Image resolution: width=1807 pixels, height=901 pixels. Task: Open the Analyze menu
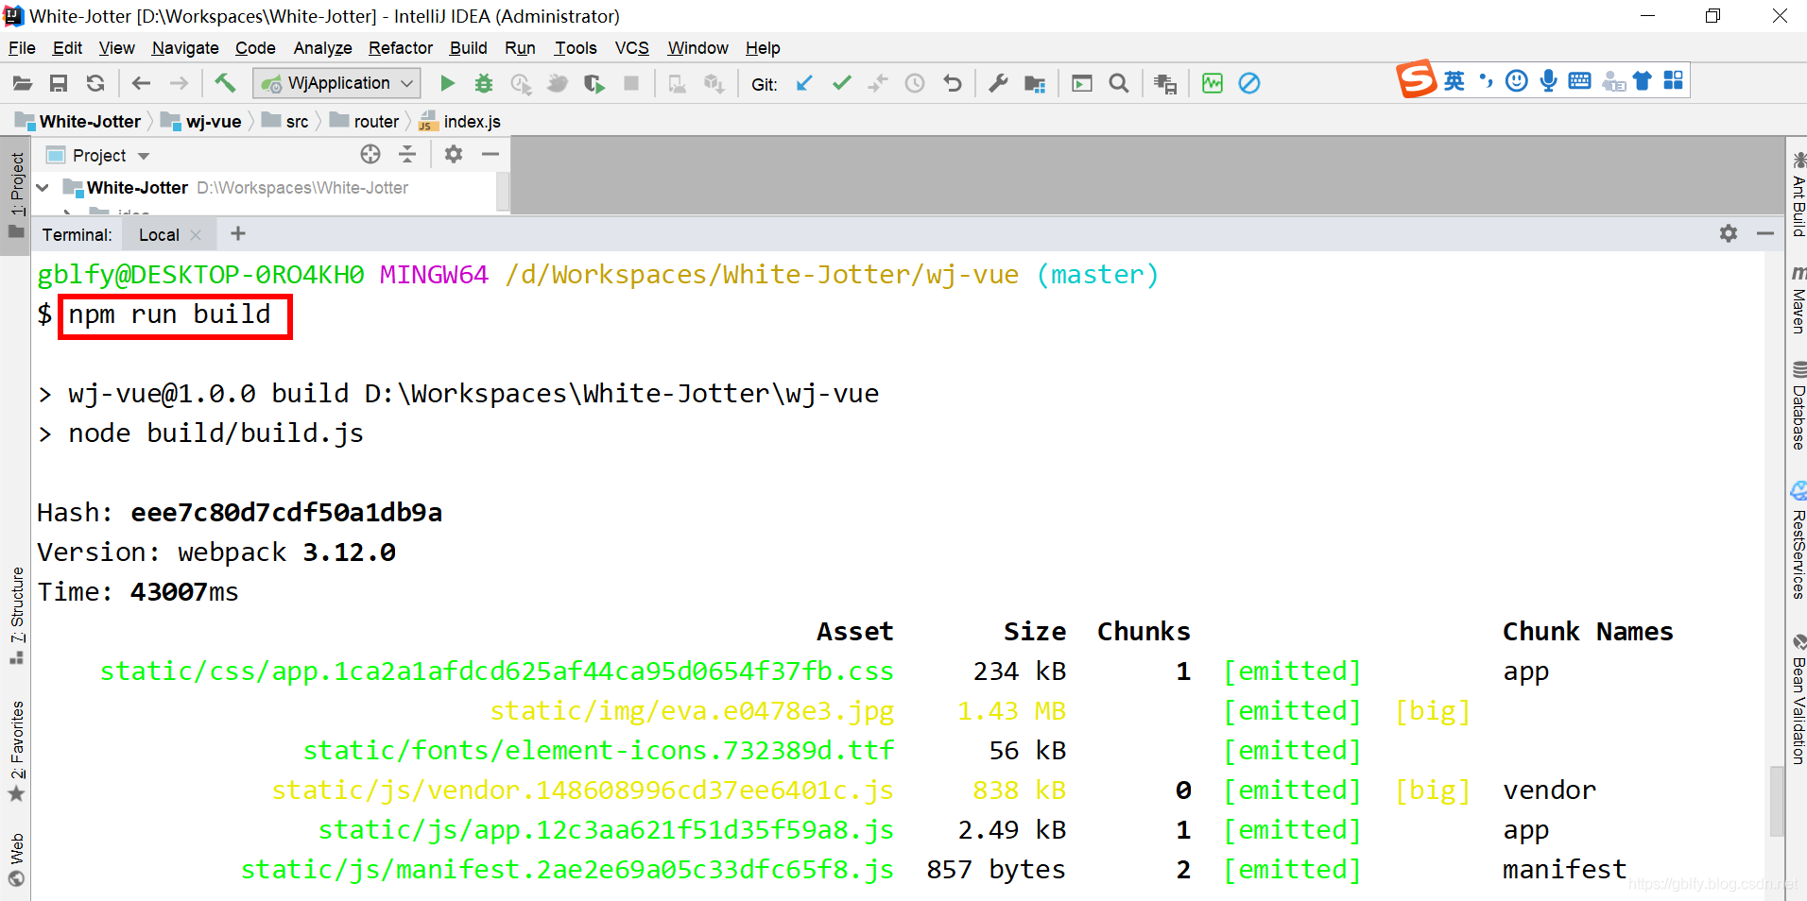pyautogui.click(x=322, y=48)
